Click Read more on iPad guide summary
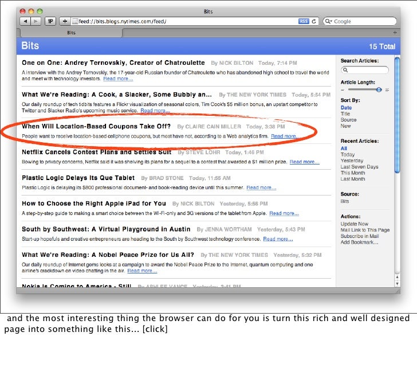The width and height of the screenshot is (417, 387). [x=284, y=213]
